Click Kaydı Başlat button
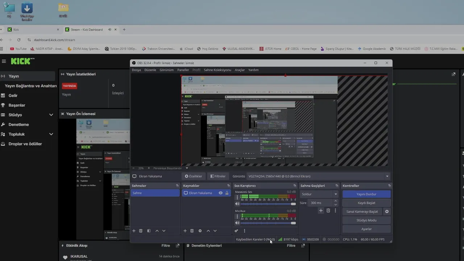The image size is (464, 261). 366,203
